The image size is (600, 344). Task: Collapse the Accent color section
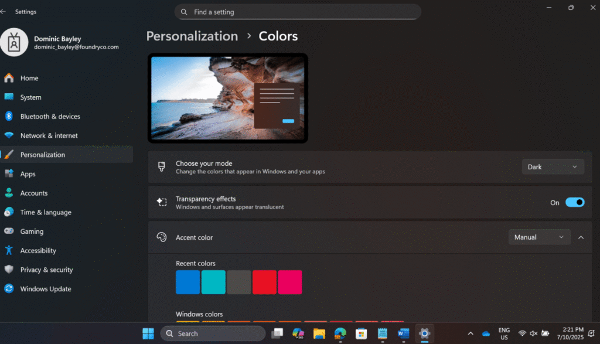tap(581, 237)
